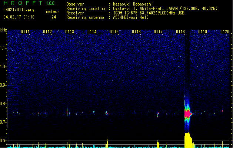Screen dimensions: 233x148
Task: Click the date 04.02.17 01:10
Action: [19, 17]
